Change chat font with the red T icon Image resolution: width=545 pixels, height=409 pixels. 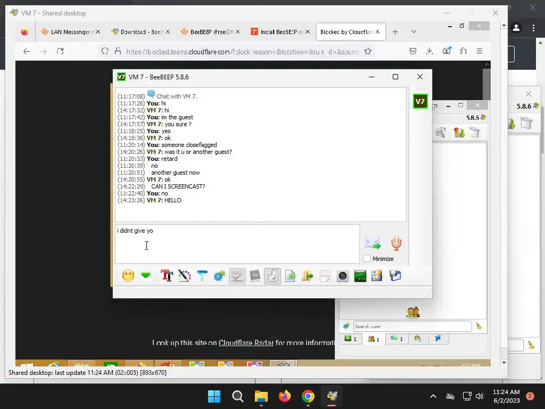coord(167,276)
